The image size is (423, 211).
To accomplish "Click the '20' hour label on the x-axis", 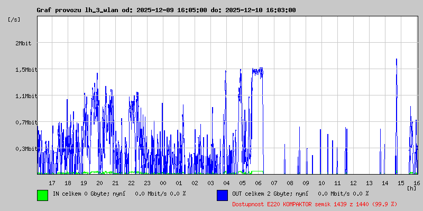I will [100, 183].
